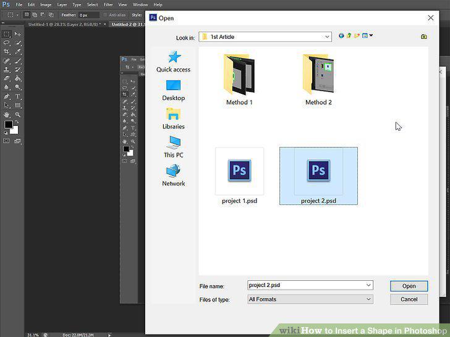Select the Quick Selection tool
The height and width of the screenshot is (337, 450).
(18, 43)
